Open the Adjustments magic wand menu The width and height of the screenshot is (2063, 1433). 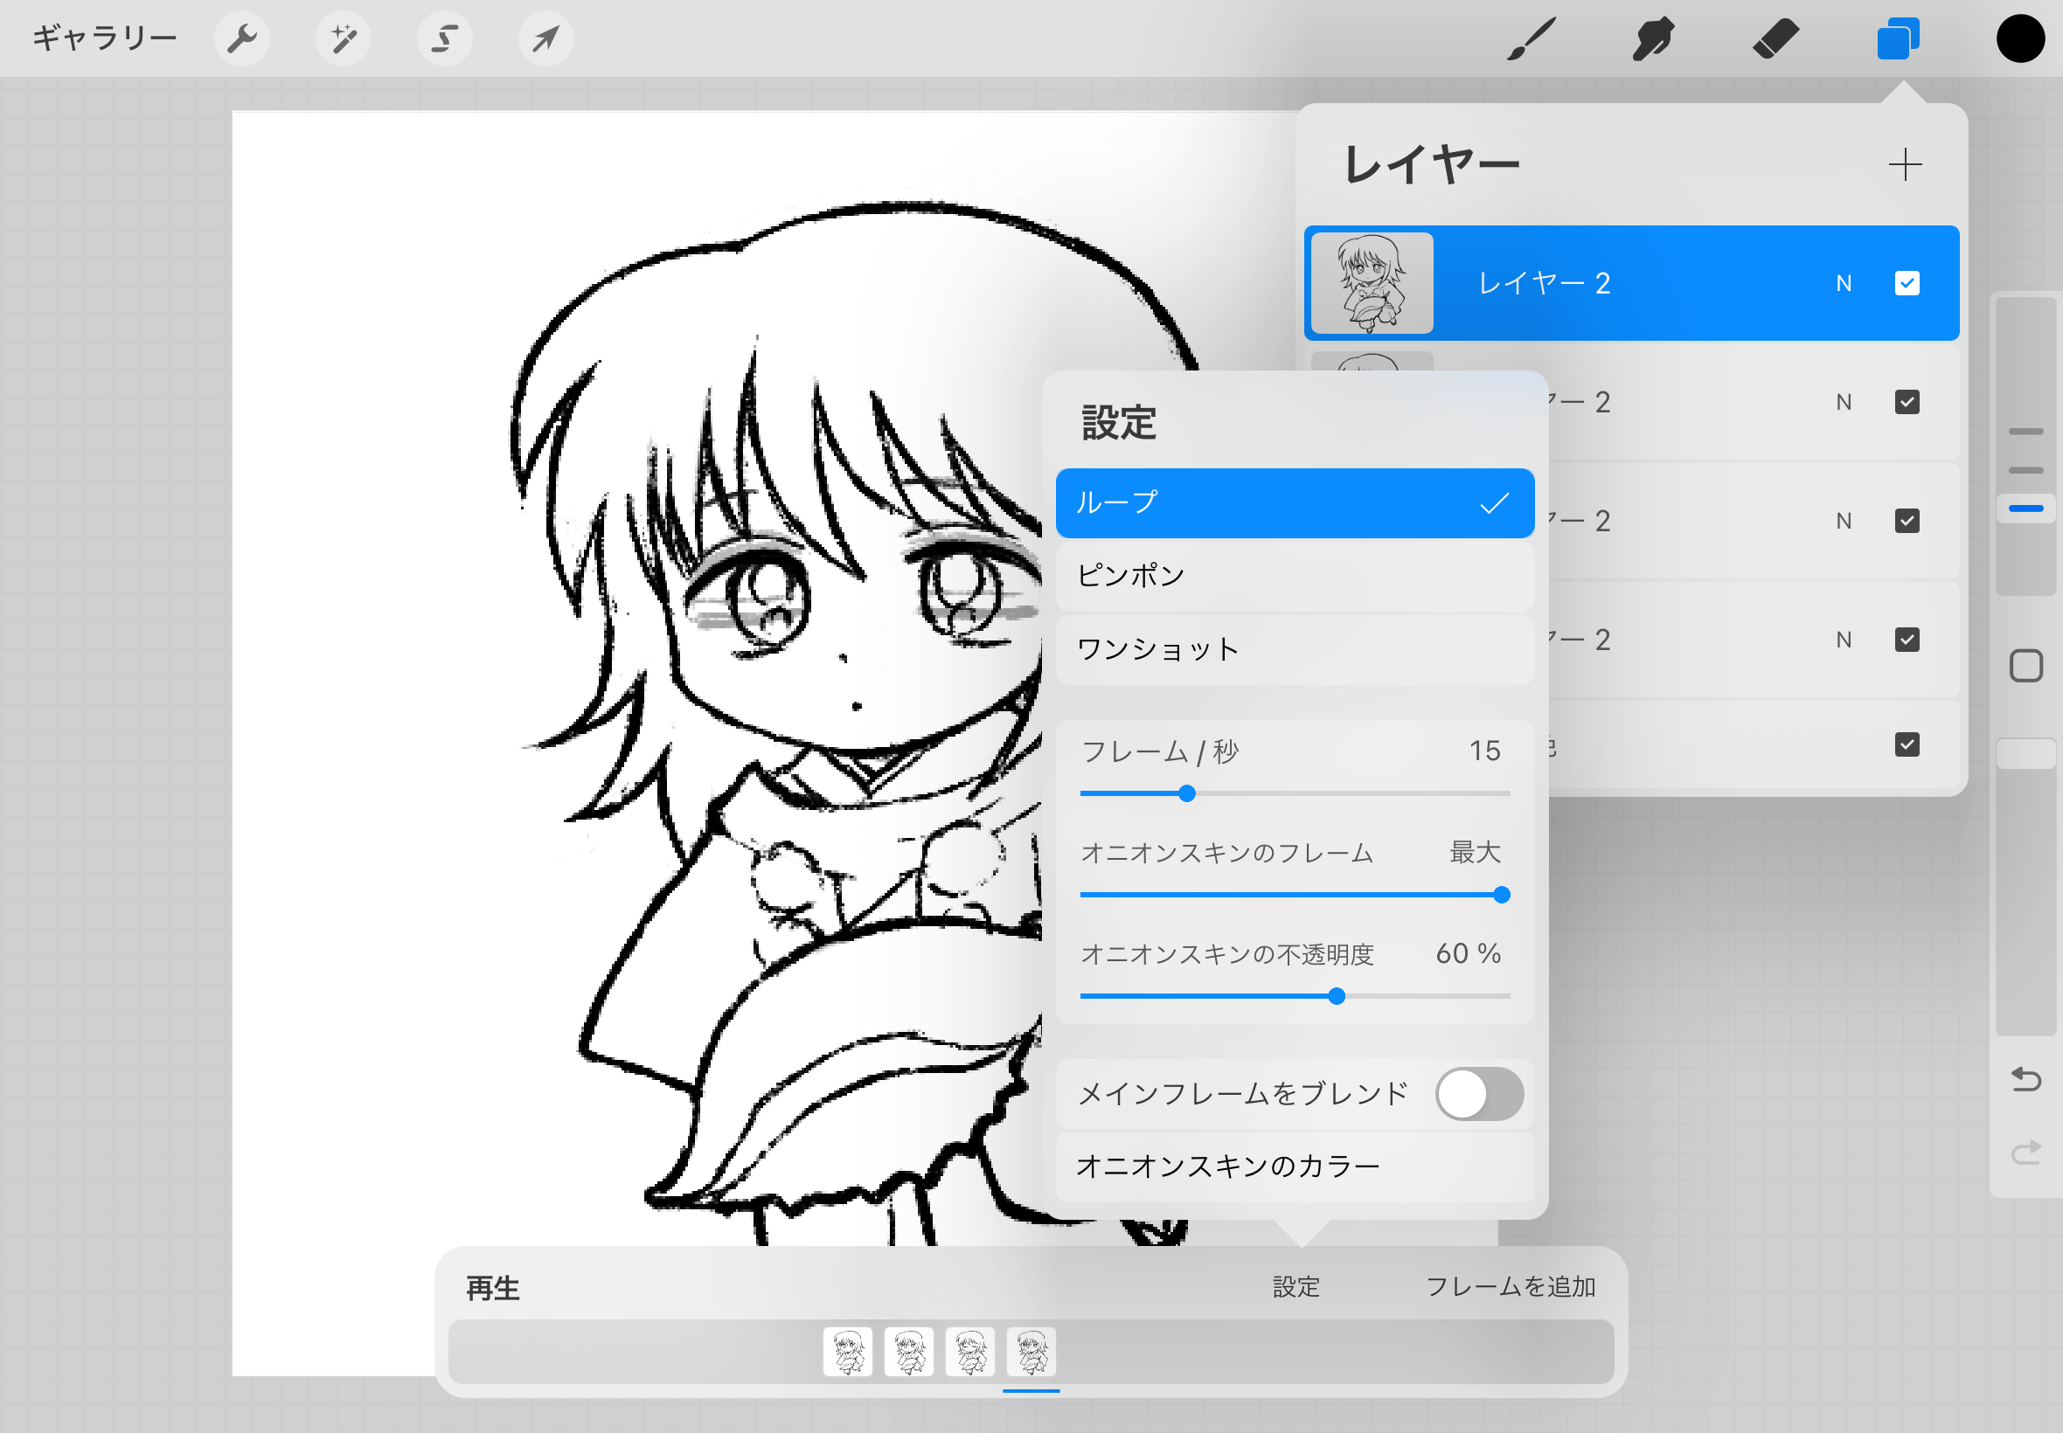point(343,38)
